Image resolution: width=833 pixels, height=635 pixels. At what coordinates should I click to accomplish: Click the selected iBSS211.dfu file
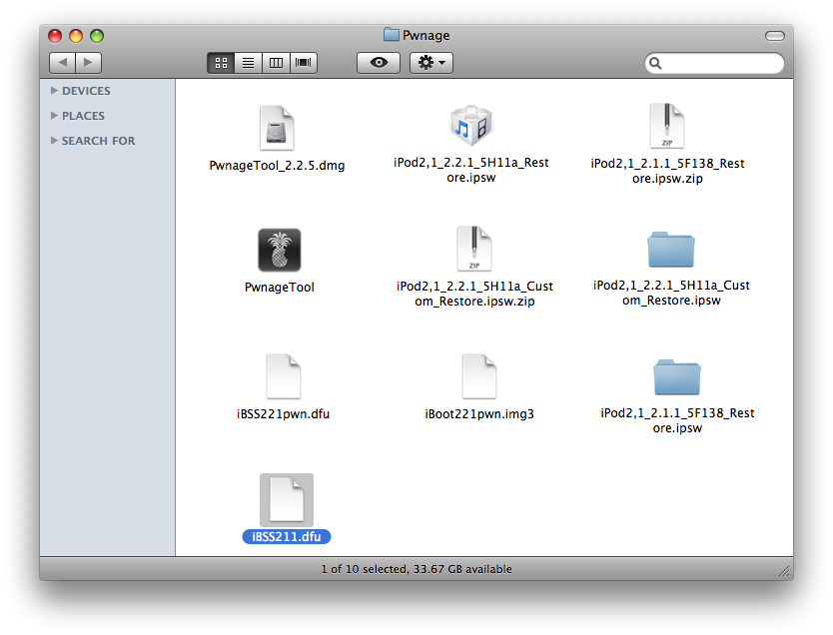click(286, 500)
